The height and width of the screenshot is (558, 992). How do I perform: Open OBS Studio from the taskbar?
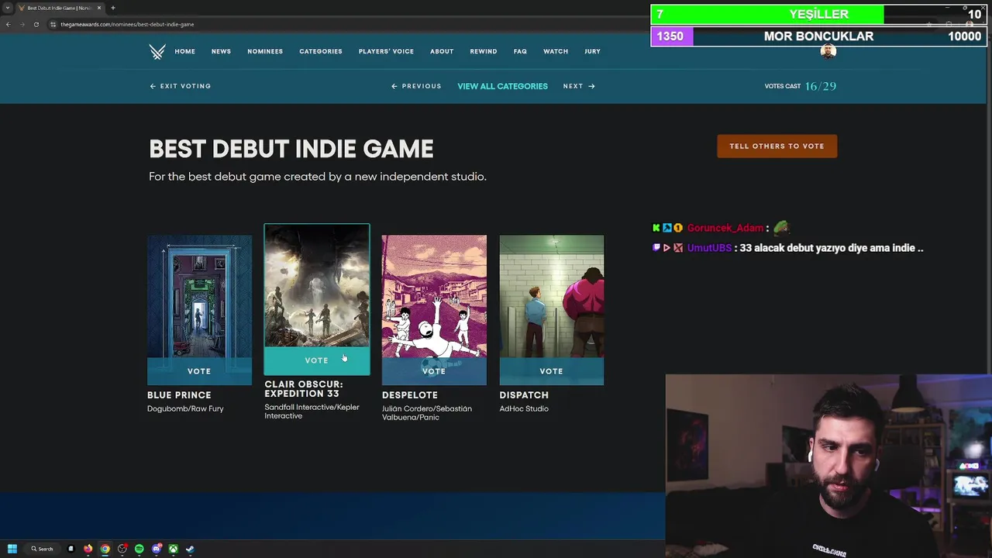[x=122, y=549]
